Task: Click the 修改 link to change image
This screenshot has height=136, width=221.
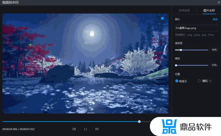Action: click(x=215, y=19)
